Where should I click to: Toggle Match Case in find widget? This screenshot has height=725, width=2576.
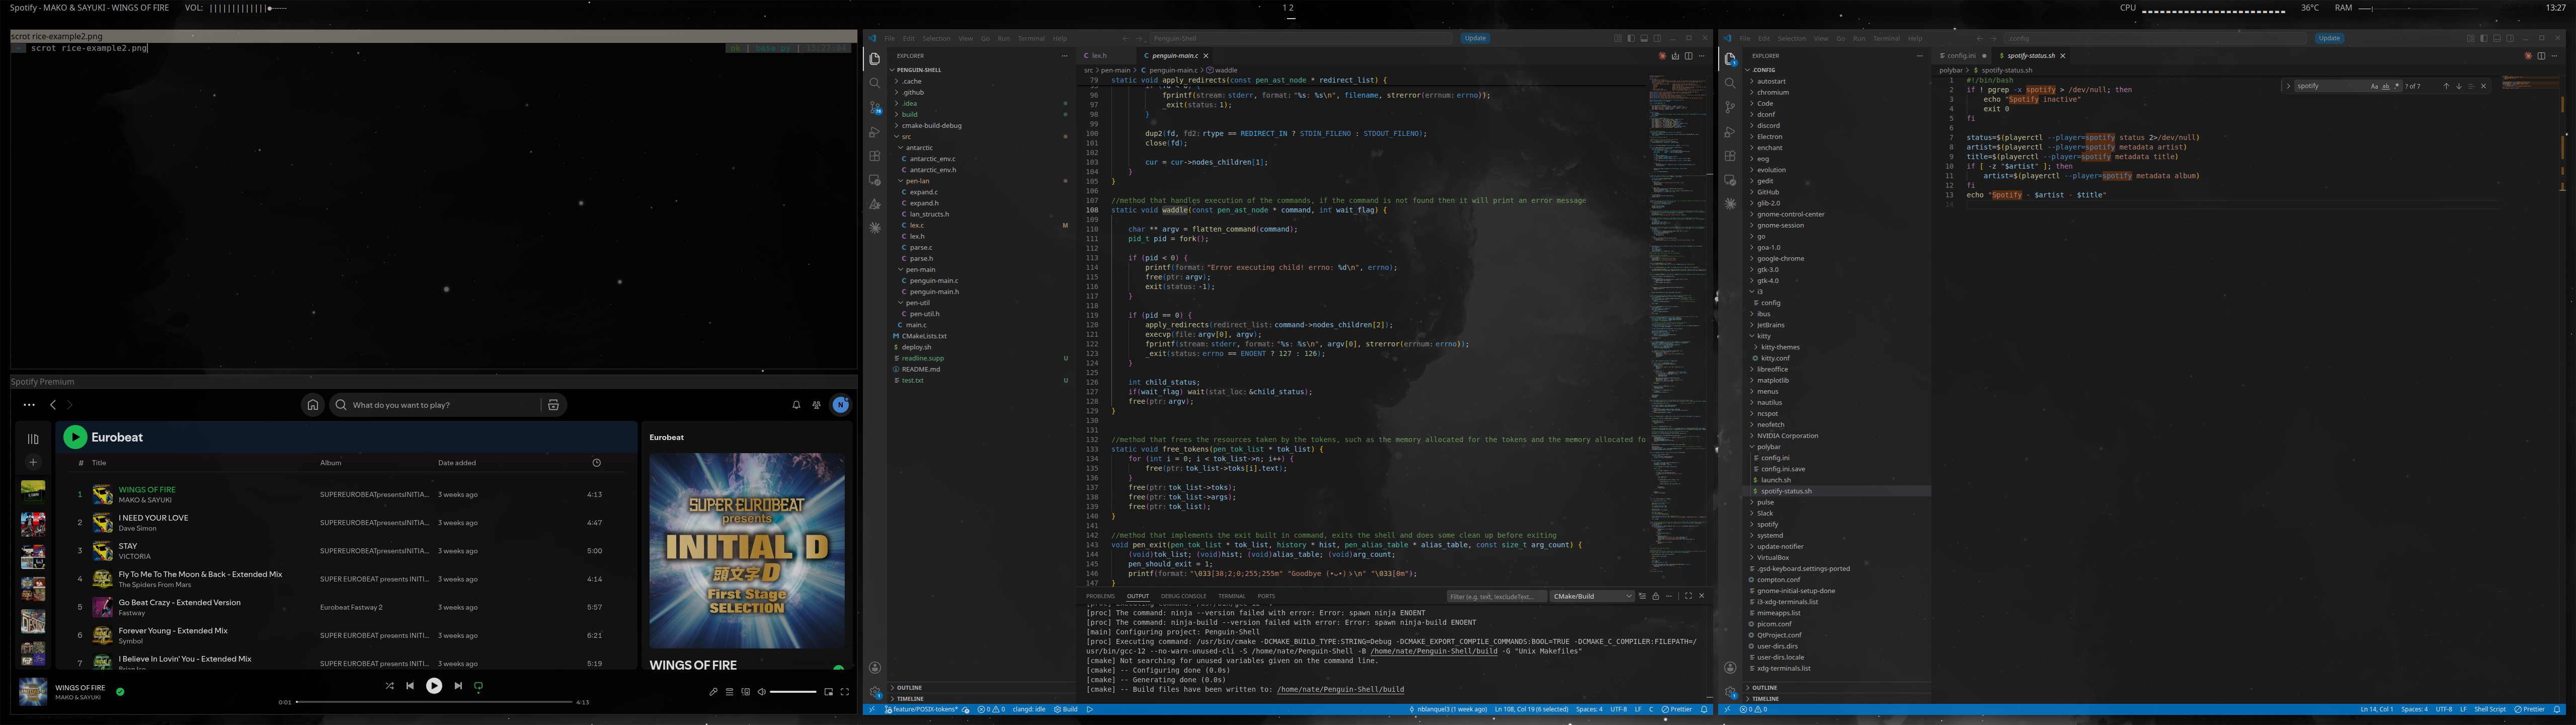tap(2374, 86)
